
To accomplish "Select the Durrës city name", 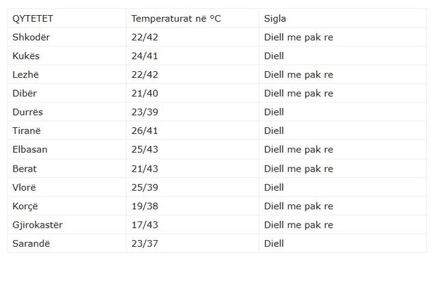I will coord(29,112).
